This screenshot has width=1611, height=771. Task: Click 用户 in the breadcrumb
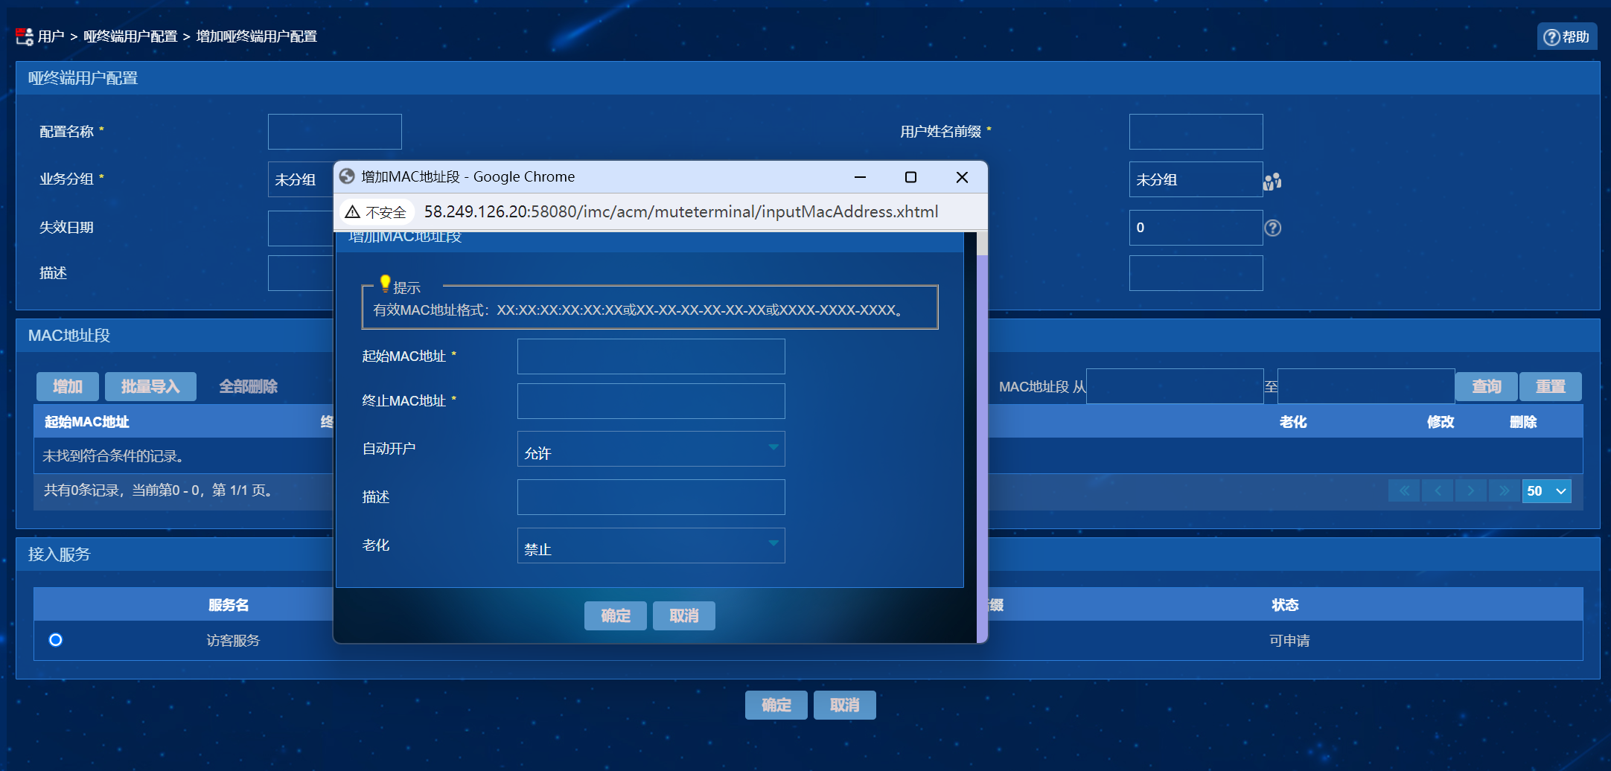click(51, 36)
